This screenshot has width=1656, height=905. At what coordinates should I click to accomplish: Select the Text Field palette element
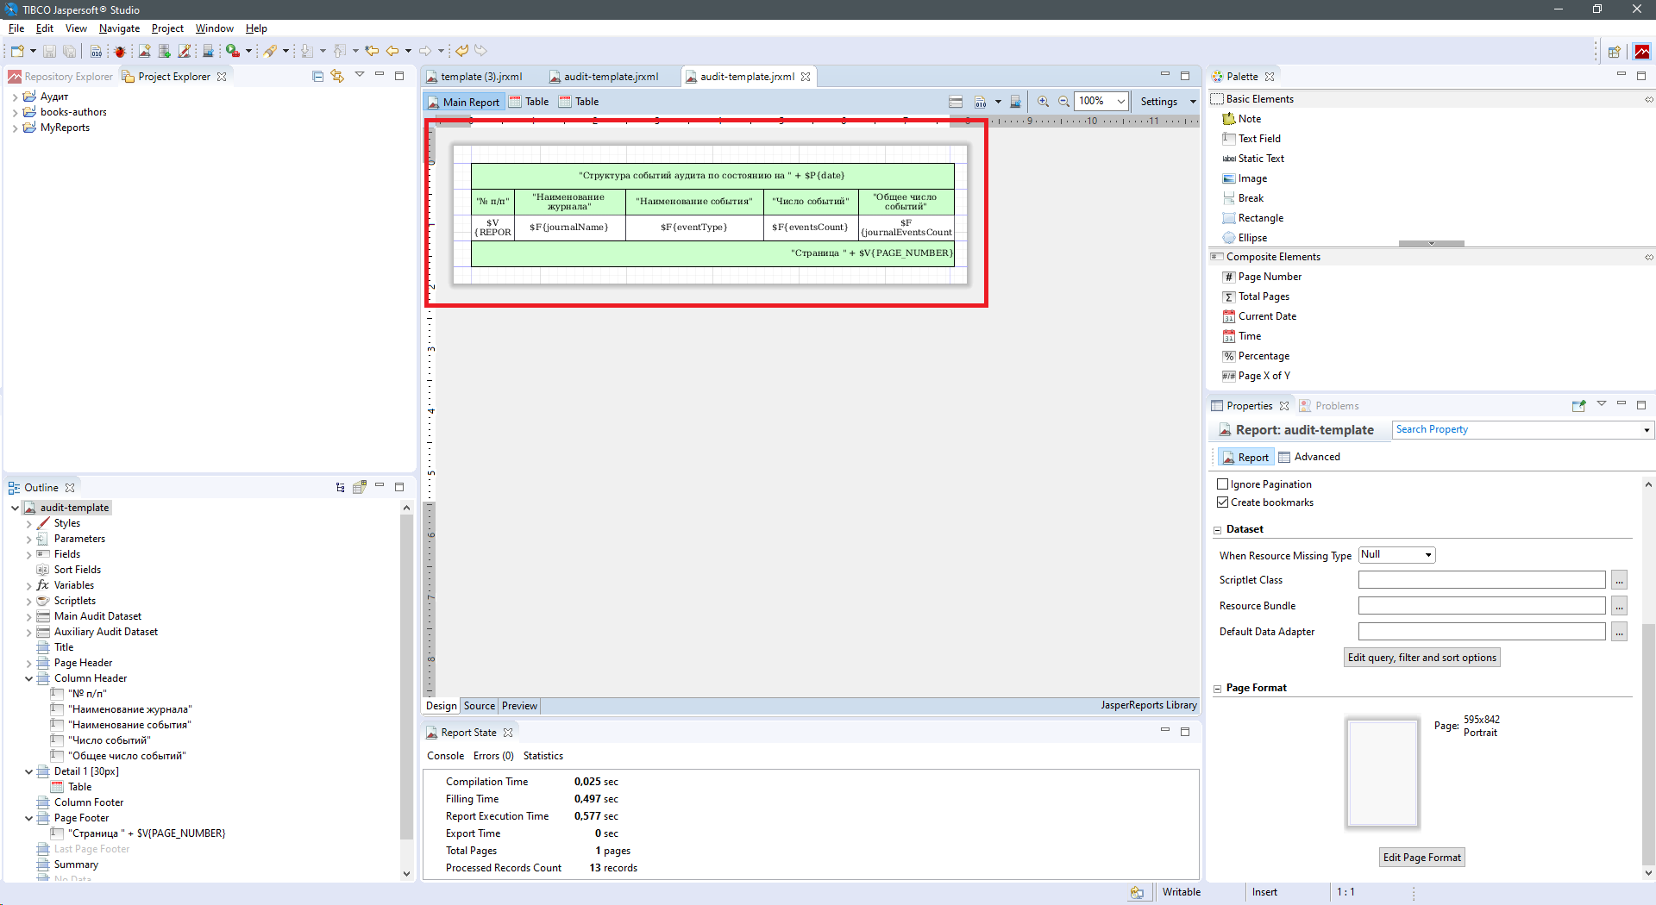coord(1258,139)
